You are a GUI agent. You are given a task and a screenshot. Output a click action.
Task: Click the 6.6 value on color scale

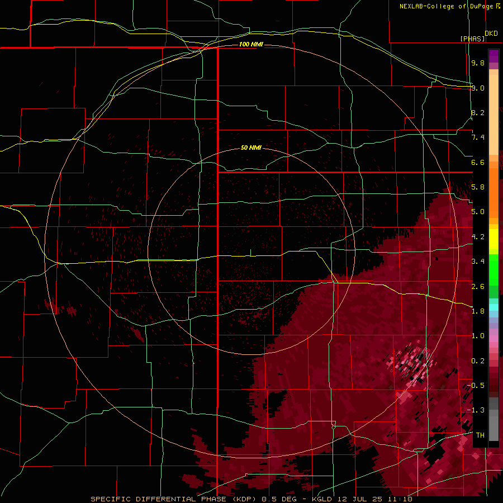tap(478, 162)
